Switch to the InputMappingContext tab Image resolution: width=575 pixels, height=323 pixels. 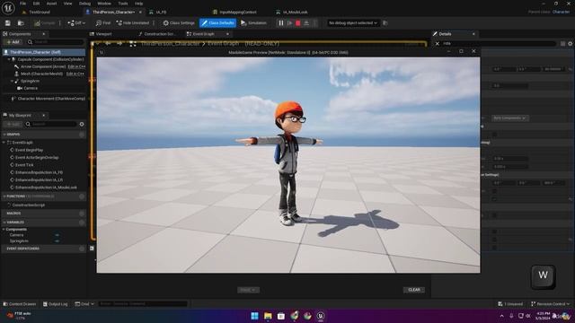tap(237, 12)
